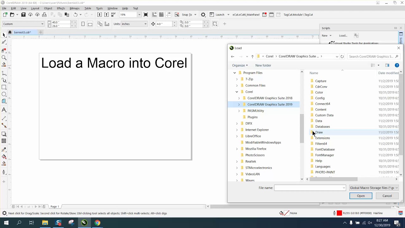Click the Search CorelDRAW Graphics box
Image resolution: width=405 pixels, height=228 pixels.
pos(373,56)
